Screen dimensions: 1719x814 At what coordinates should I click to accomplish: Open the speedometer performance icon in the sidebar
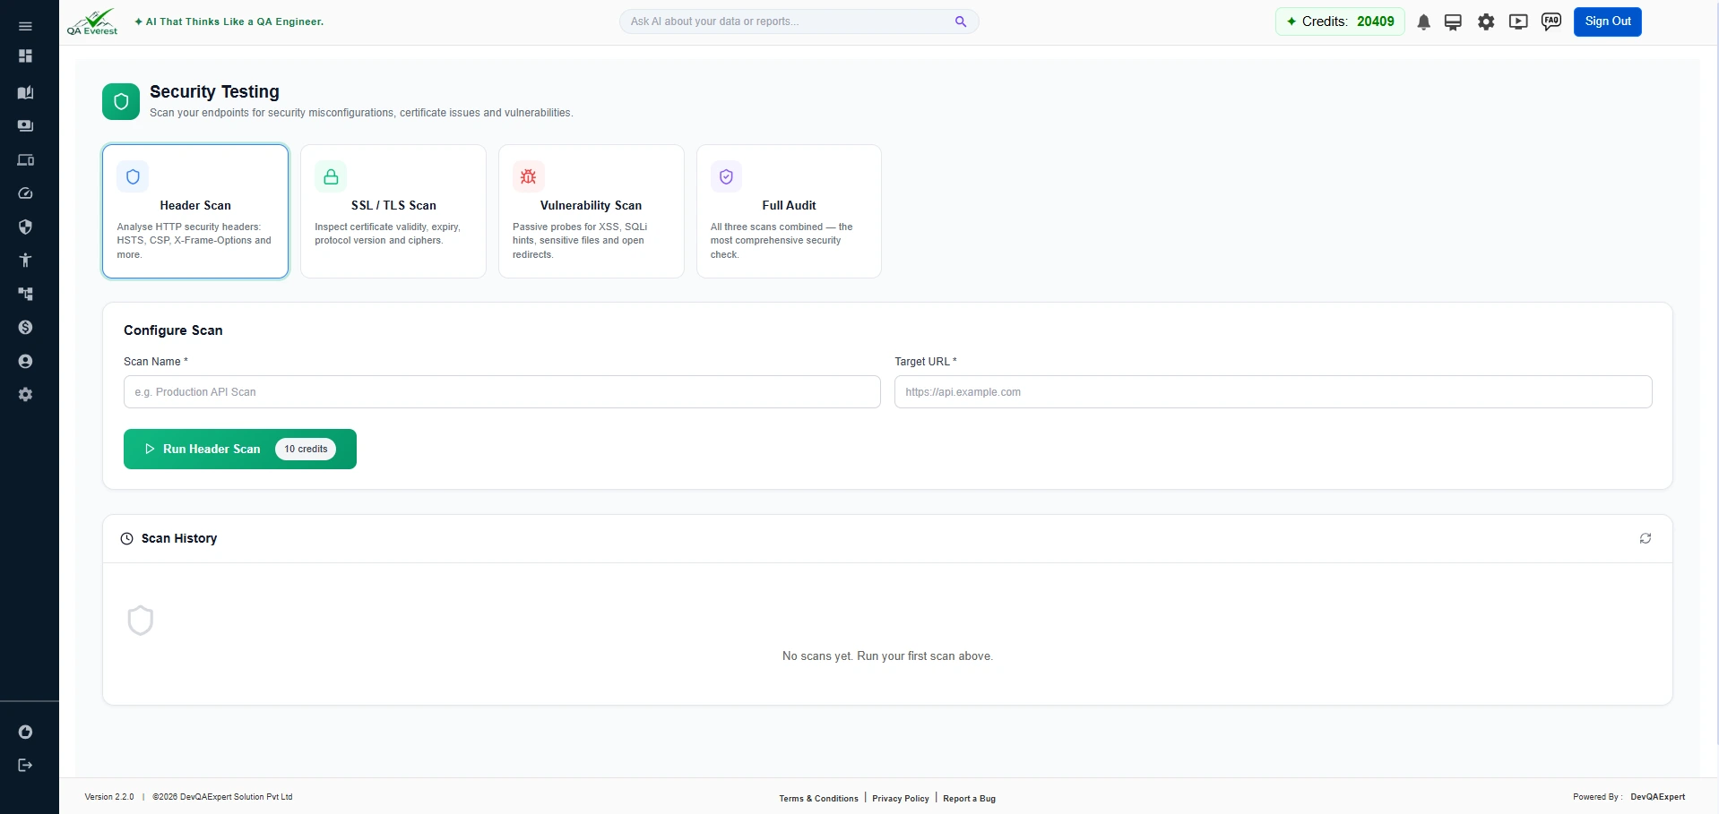pos(25,193)
